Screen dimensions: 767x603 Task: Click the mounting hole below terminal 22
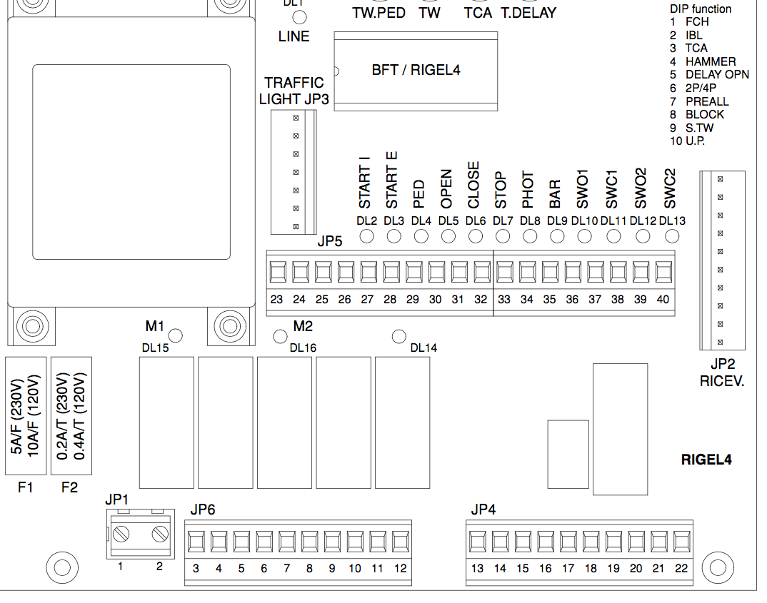pos(718,568)
